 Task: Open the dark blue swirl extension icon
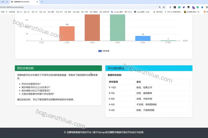pos(184,7)
